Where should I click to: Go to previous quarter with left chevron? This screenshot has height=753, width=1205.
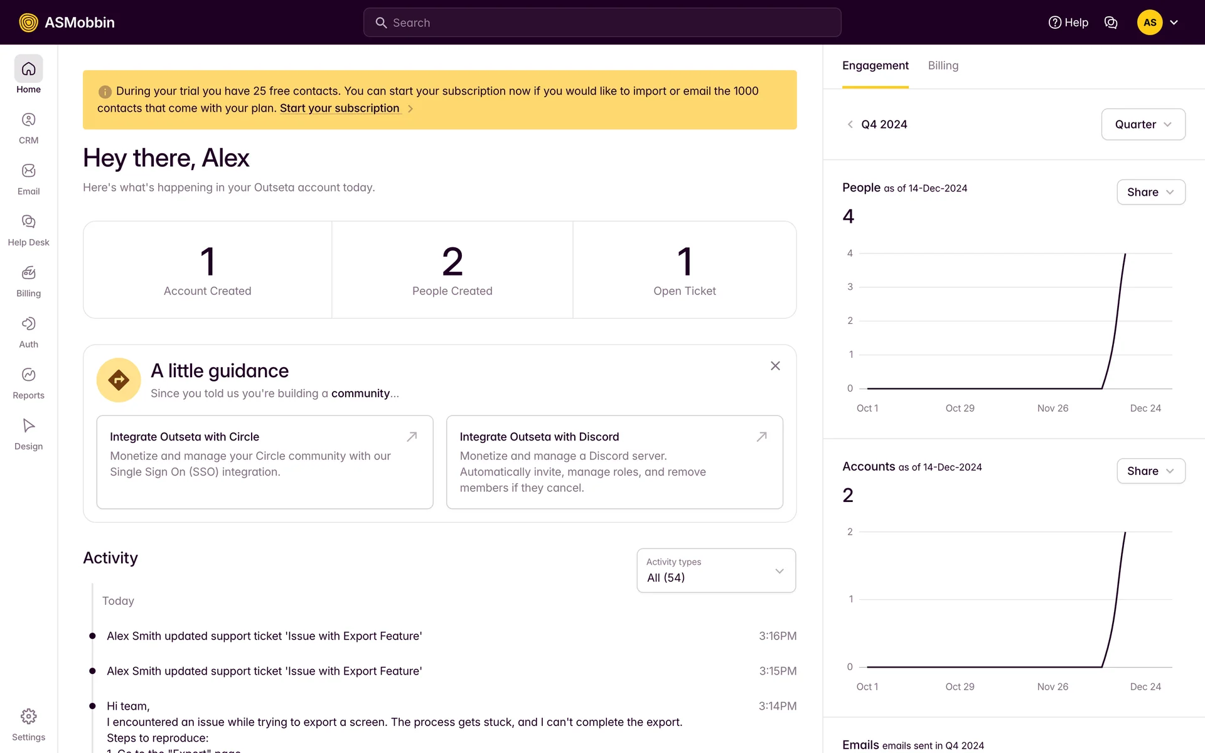point(850,125)
